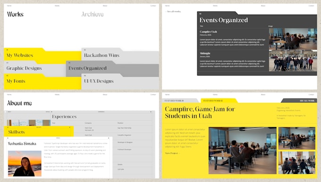This screenshot has width=321, height=182.
Task: Bring the Experiences panel to front
Action: (x=64, y=117)
